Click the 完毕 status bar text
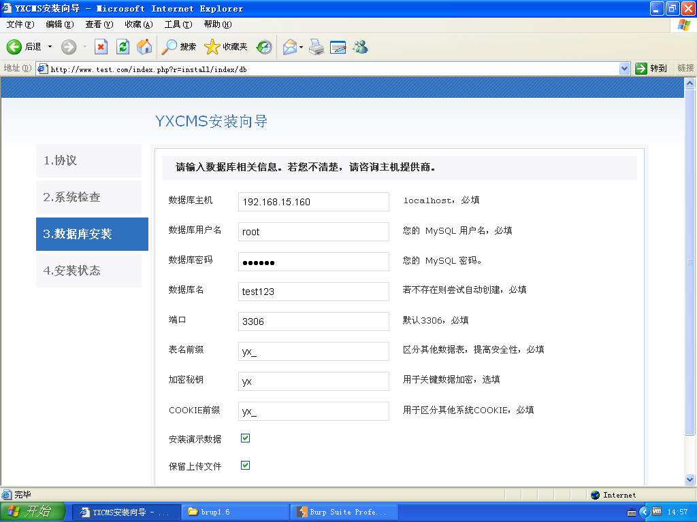This screenshot has height=522, width=697. (22, 495)
